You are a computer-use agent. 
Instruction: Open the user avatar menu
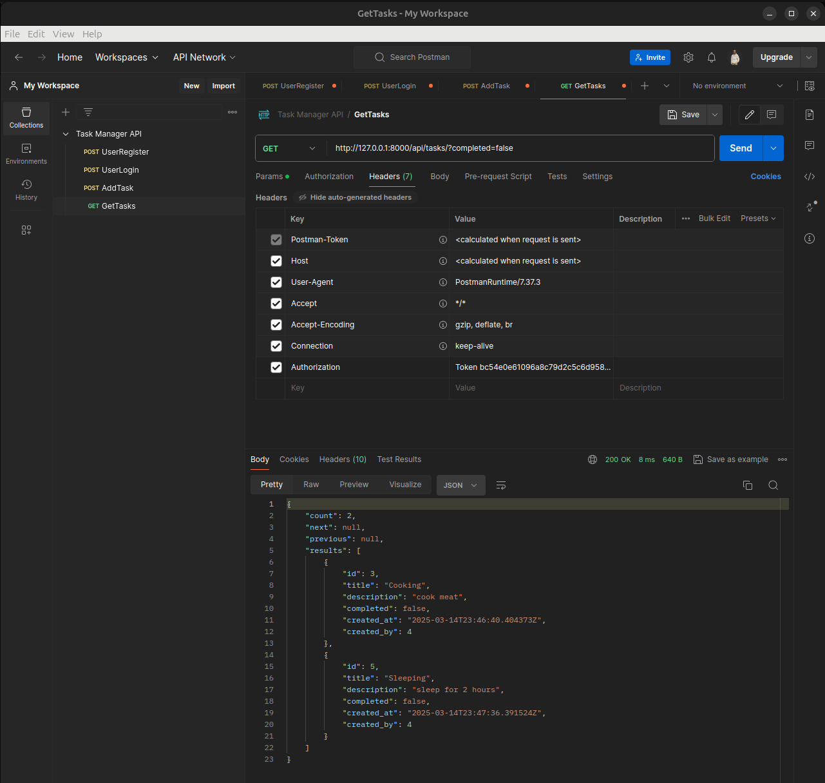[x=735, y=57]
